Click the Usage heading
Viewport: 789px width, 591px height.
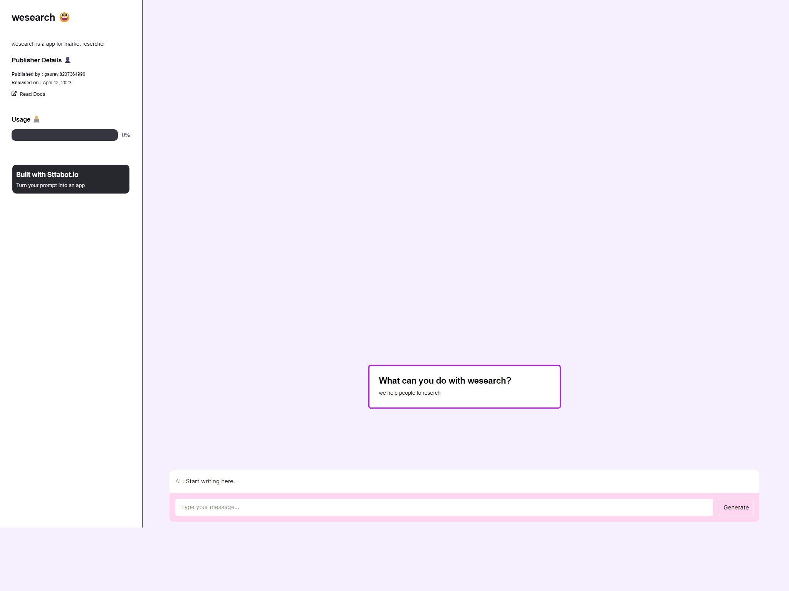tap(21, 119)
